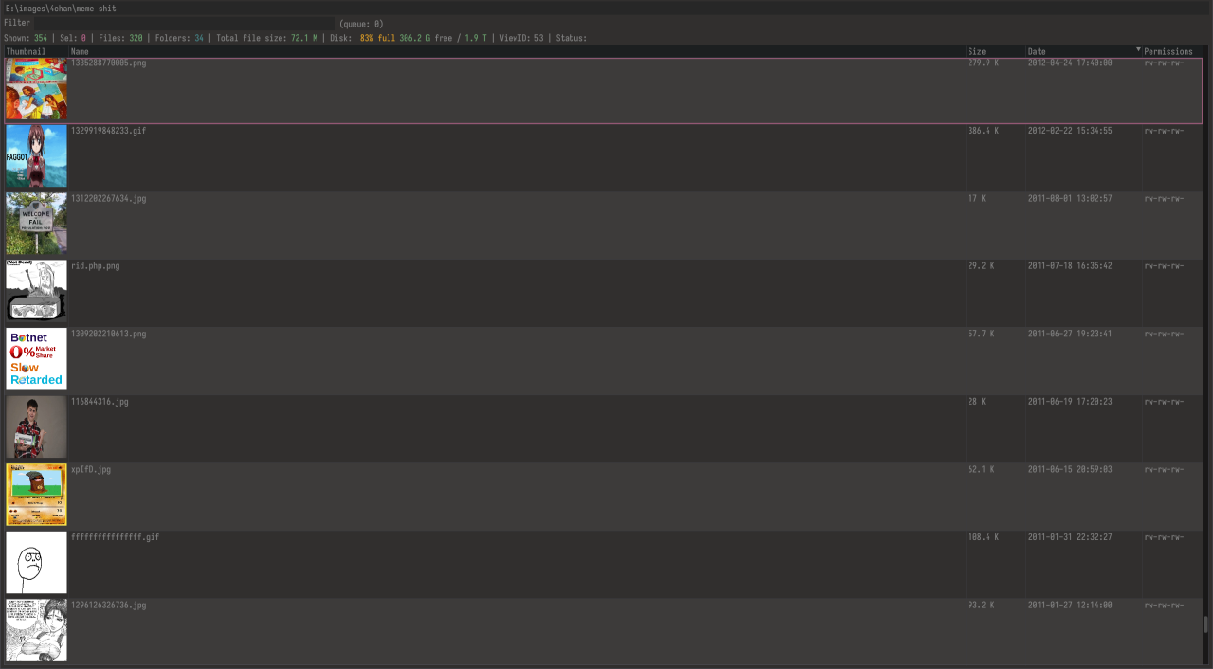Select file name 1309202210613.png
The height and width of the screenshot is (669, 1213).
[x=109, y=334]
